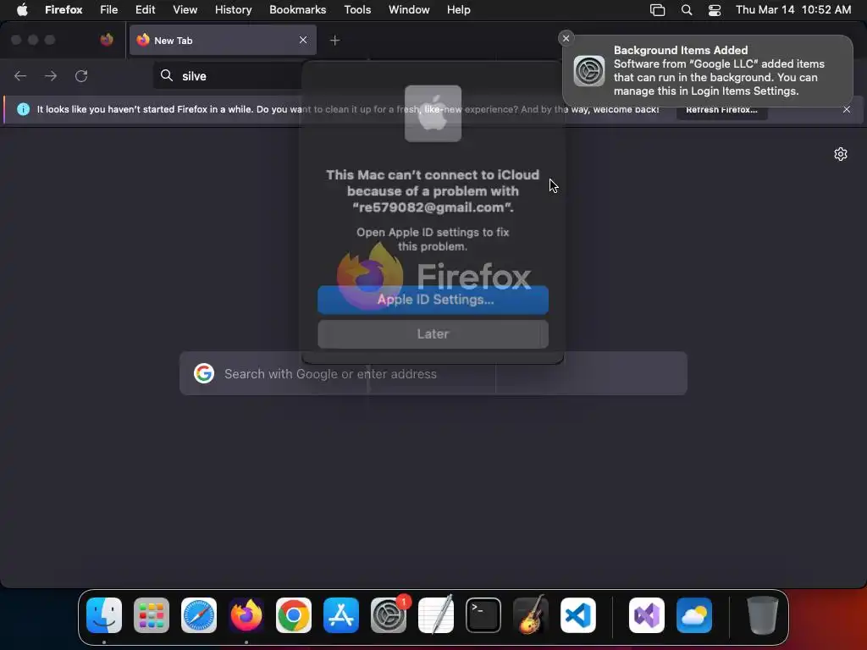The image size is (867, 650).
Task: Click Firefox icon in the Dock
Action: (x=246, y=615)
